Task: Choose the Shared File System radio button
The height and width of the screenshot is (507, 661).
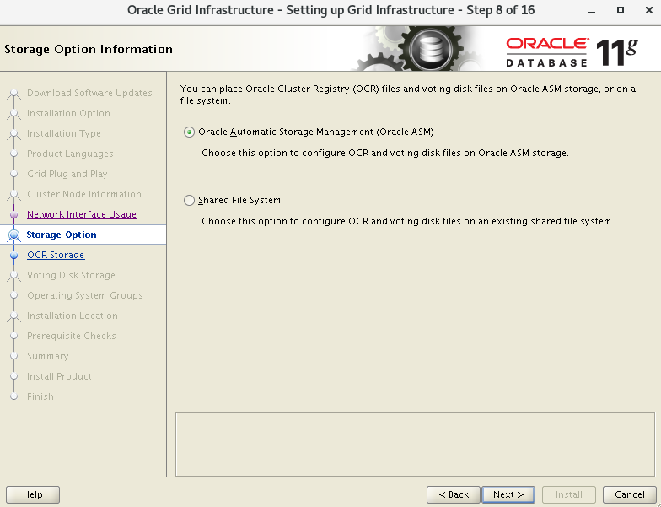Action: [189, 201]
